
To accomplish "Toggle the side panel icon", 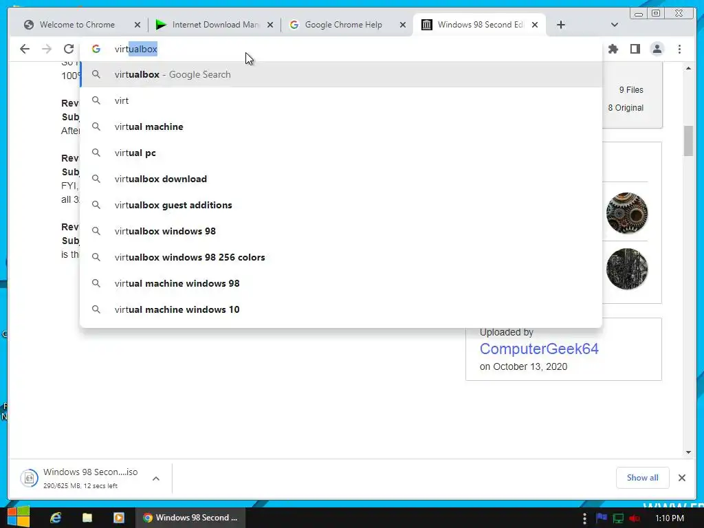I will pos(635,49).
